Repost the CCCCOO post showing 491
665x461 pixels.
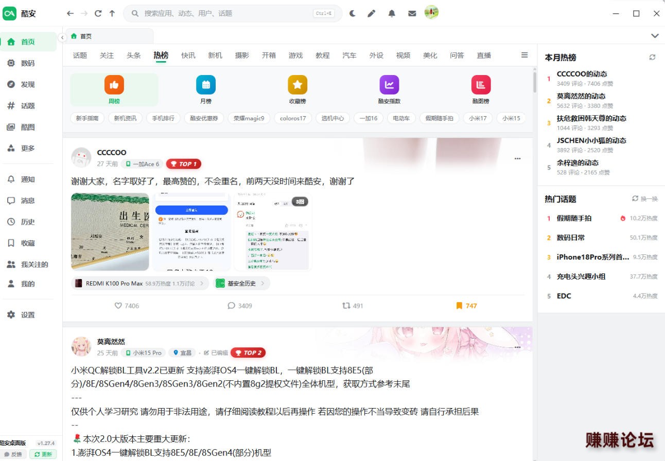point(353,306)
